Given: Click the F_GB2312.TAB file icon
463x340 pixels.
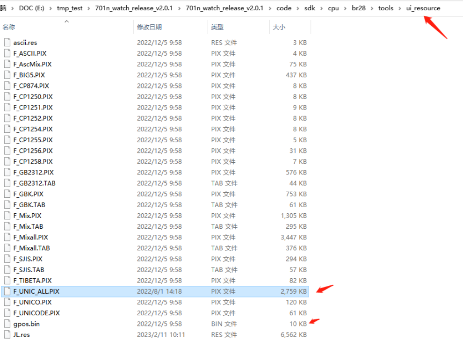Looking at the screenshot, I should coord(7,183).
